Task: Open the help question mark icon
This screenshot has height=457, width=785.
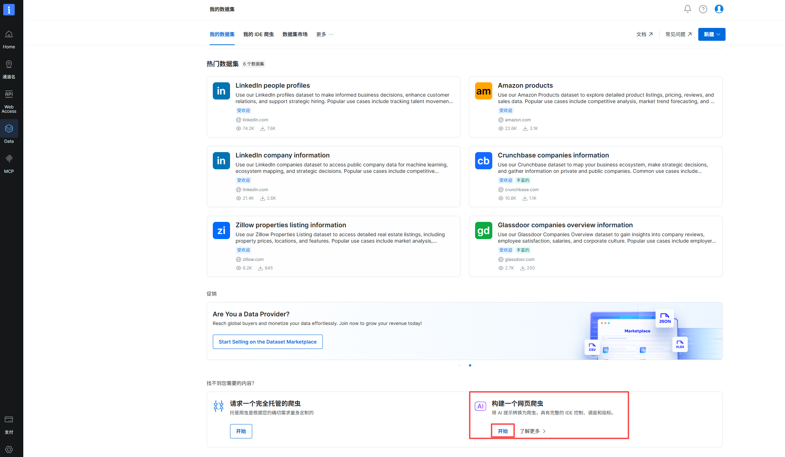Action: coord(703,9)
